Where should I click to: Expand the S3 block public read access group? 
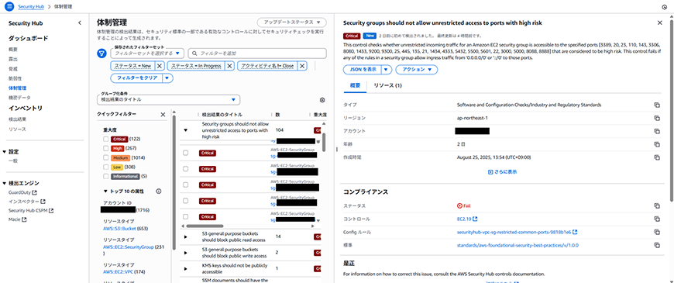point(186,236)
